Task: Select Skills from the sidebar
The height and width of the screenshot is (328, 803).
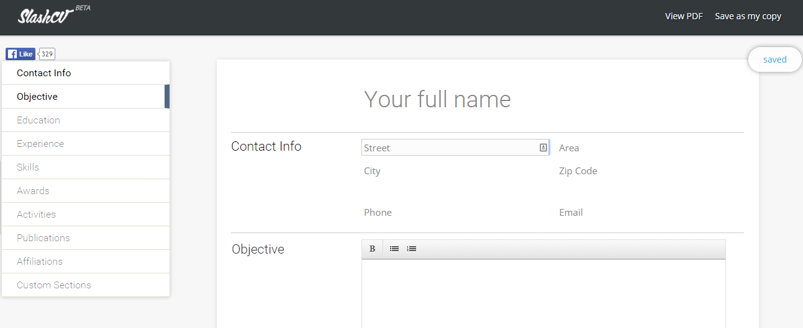Action: [x=28, y=167]
